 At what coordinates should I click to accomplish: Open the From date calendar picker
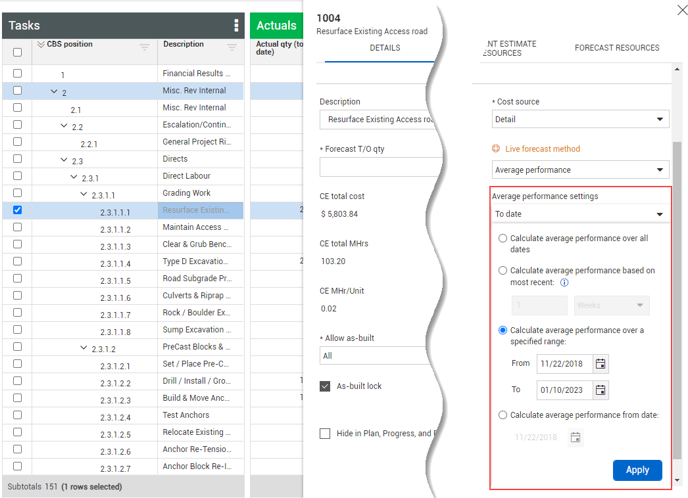tap(600, 363)
